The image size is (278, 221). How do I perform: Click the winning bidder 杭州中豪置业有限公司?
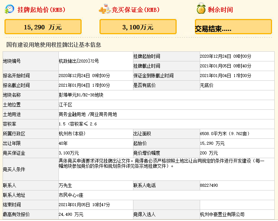[222, 214]
